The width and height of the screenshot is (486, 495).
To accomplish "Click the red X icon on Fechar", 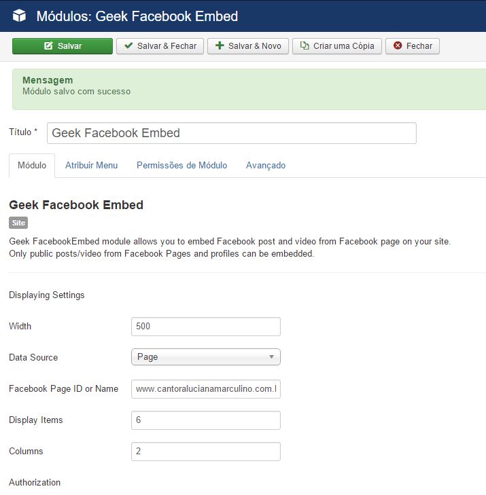I will (x=398, y=45).
